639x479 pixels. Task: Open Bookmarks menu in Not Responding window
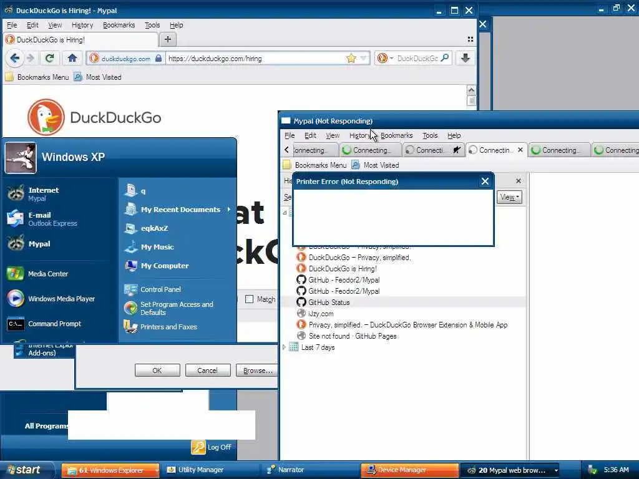tap(396, 135)
